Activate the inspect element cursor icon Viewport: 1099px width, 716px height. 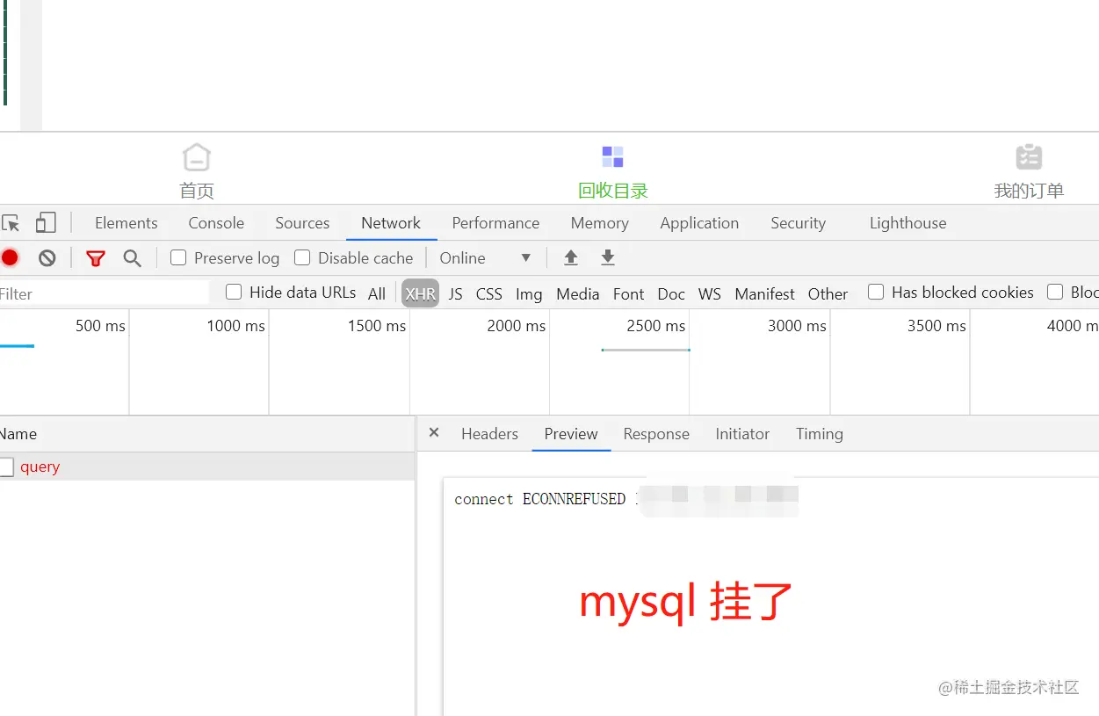[x=11, y=223]
